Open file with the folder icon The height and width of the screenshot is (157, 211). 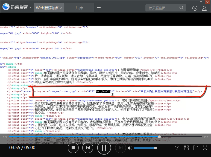coord(195,148)
